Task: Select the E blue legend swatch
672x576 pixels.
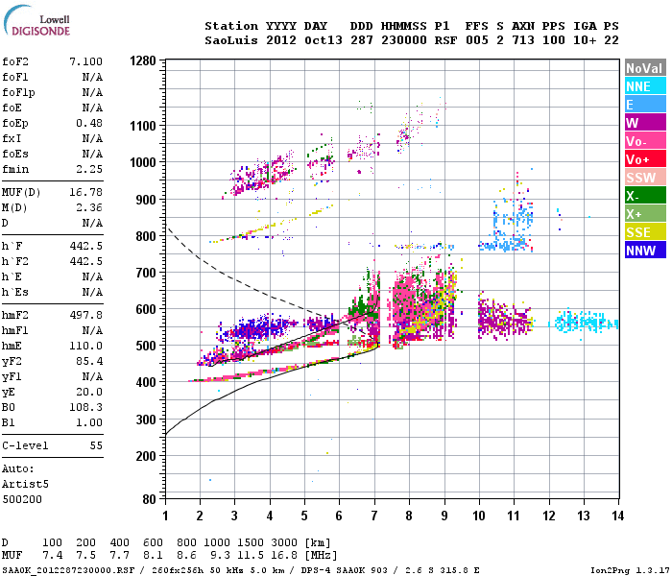Action: click(x=645, y=105)
